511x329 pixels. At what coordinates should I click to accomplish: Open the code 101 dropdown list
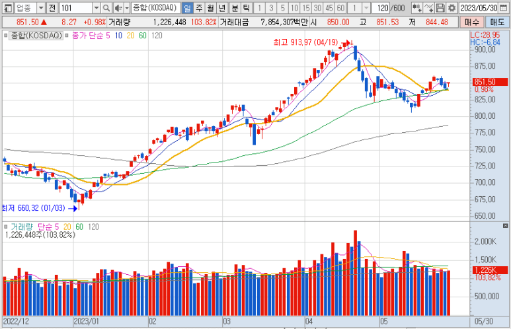[x=96, y=8]
